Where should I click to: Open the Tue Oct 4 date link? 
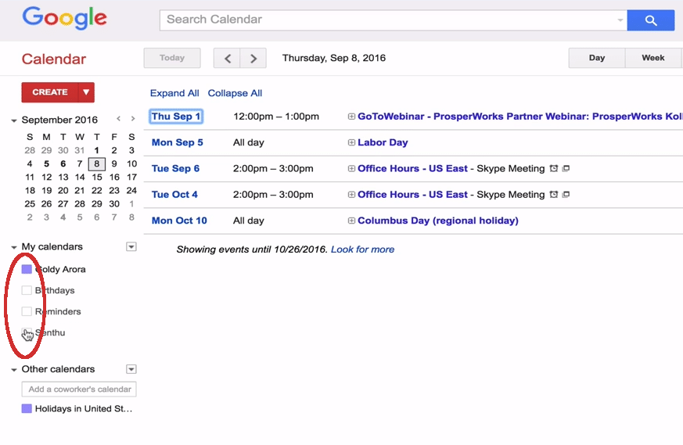coord(174,195)
